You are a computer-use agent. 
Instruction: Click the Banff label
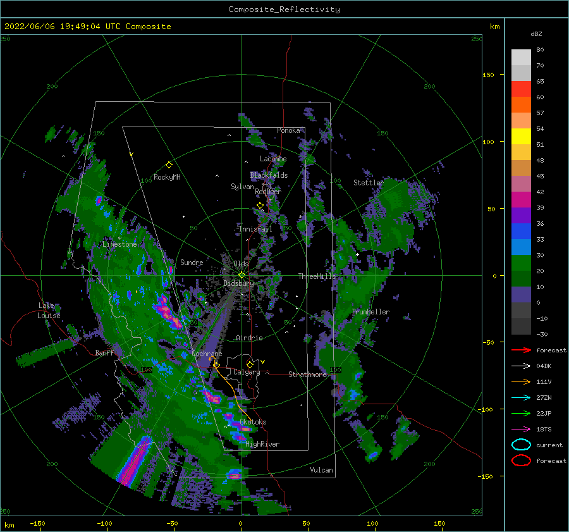point(104,352)
